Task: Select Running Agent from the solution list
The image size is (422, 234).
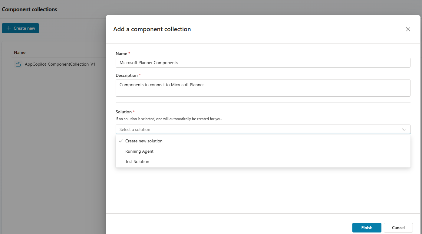Action: 139,151
